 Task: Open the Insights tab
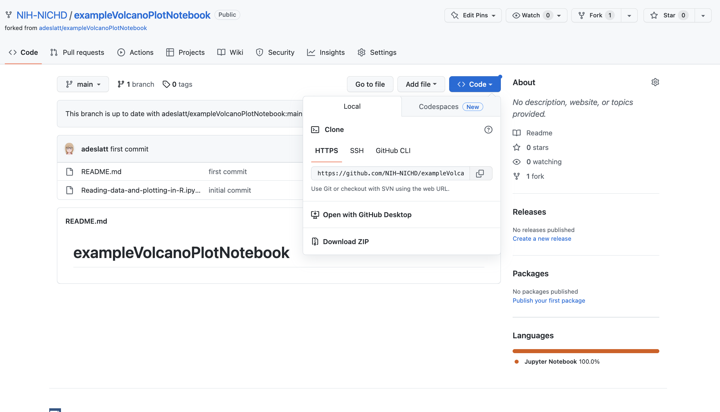[326, 52]
